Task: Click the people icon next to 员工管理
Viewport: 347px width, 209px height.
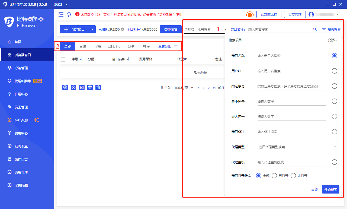Action: coord(9,107)
